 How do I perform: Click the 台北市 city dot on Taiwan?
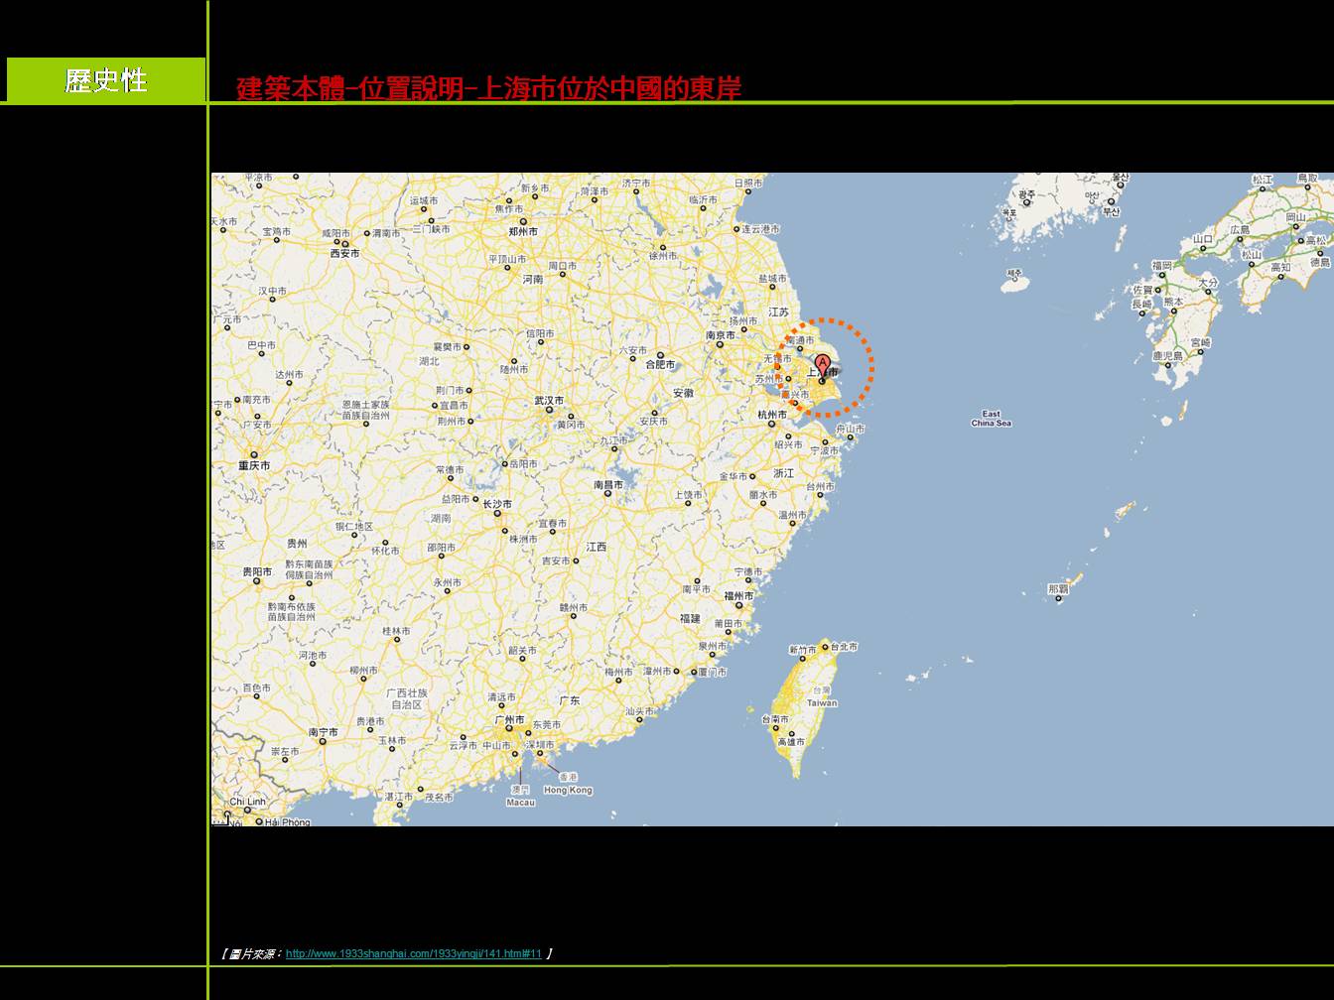coord(825,647)
